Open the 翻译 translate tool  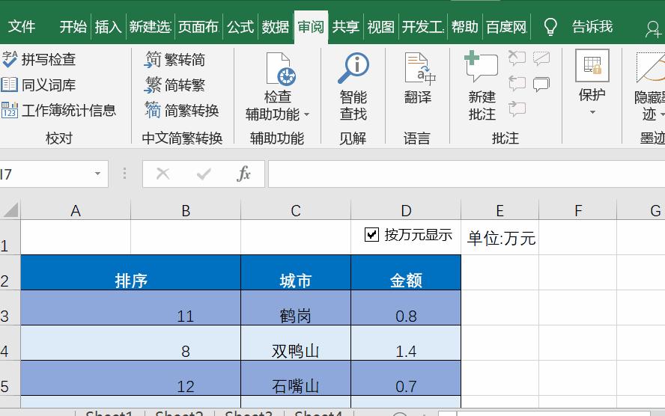pyautogui.click(x=418, y=79)
